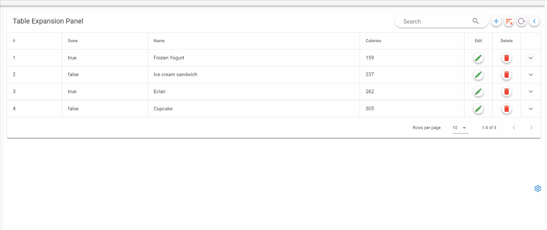Edit the Frozen Yogurt row

coord(478,58)
